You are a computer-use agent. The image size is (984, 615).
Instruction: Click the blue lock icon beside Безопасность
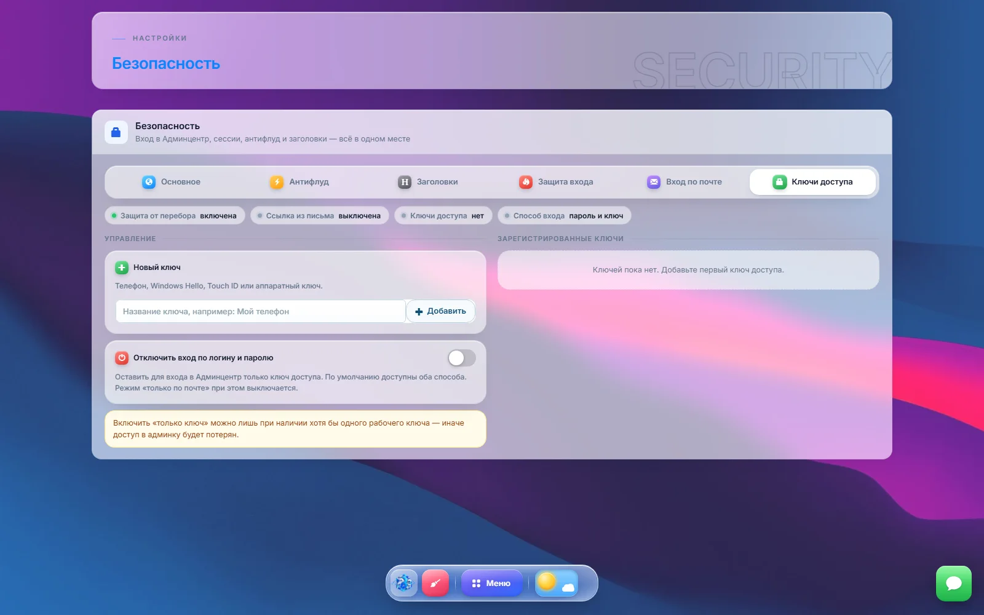[116, 132]
